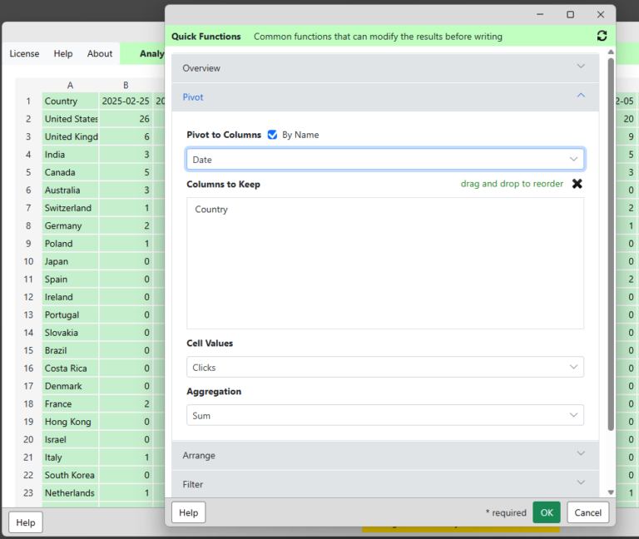Click Help button in background window
Screen dimensions: 639x539
(26, 522)
